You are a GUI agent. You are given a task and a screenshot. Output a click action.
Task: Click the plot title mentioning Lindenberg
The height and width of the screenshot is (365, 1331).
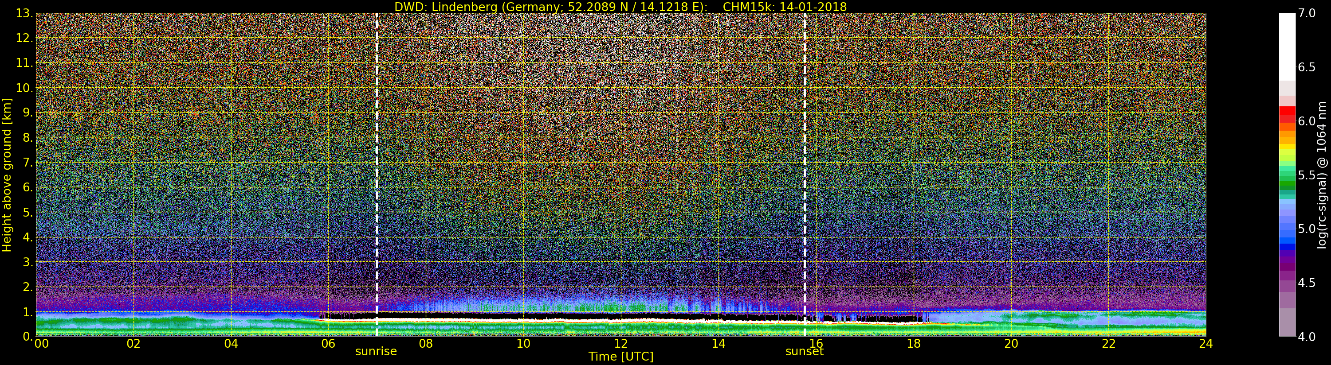point(620,7)
